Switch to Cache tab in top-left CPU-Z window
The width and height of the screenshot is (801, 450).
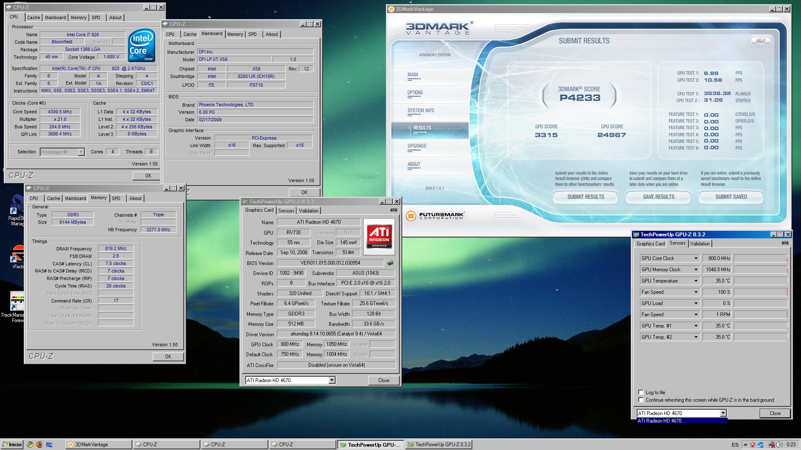33,17
